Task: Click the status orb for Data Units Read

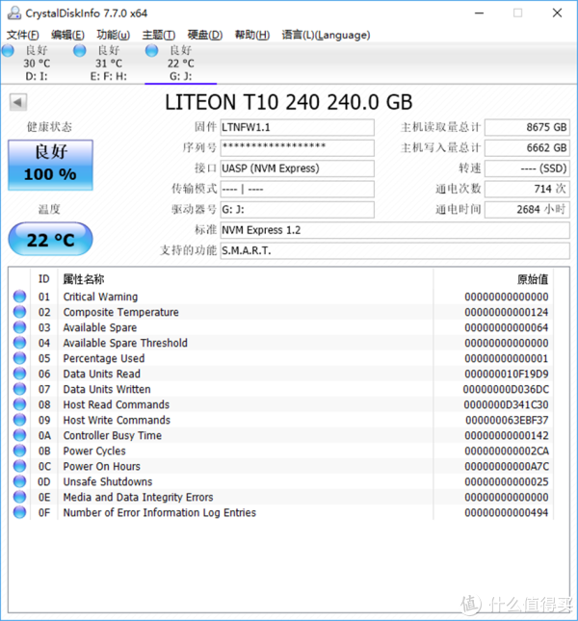Action: click(x=20, y=374)
